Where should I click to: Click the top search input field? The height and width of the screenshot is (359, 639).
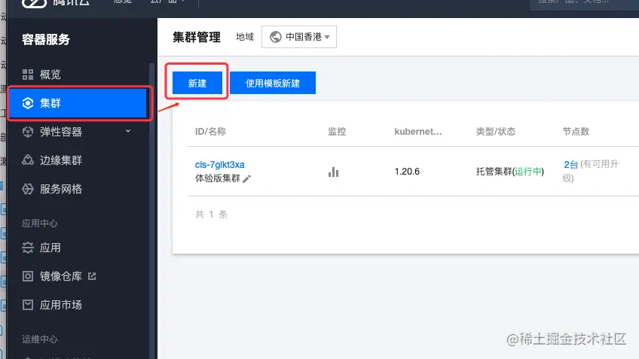coord(585,4)
